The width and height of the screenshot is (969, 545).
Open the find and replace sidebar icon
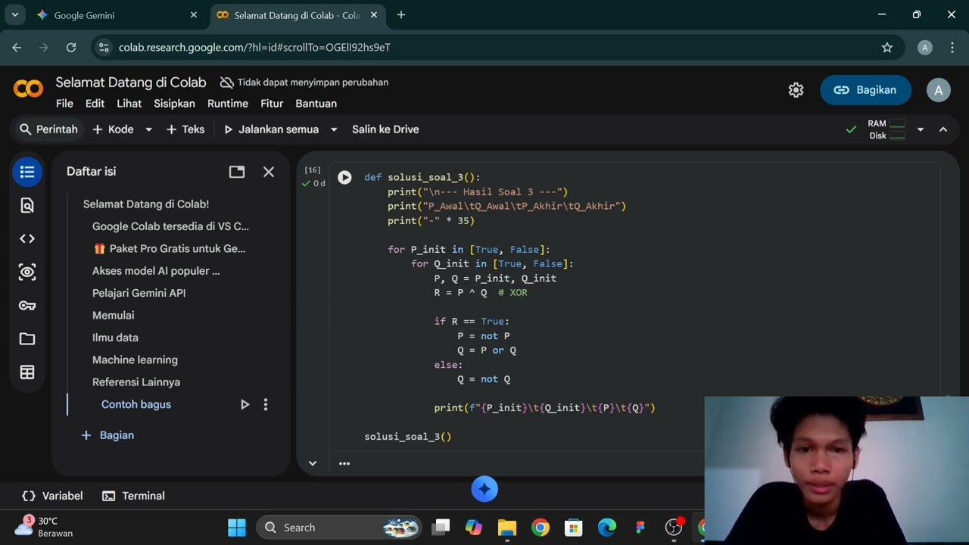(x=27, y=205)
